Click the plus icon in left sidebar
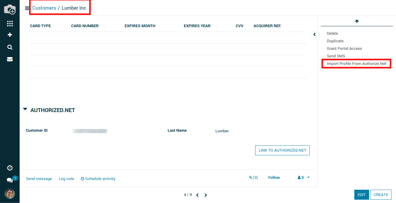 [x=10, y=35]
